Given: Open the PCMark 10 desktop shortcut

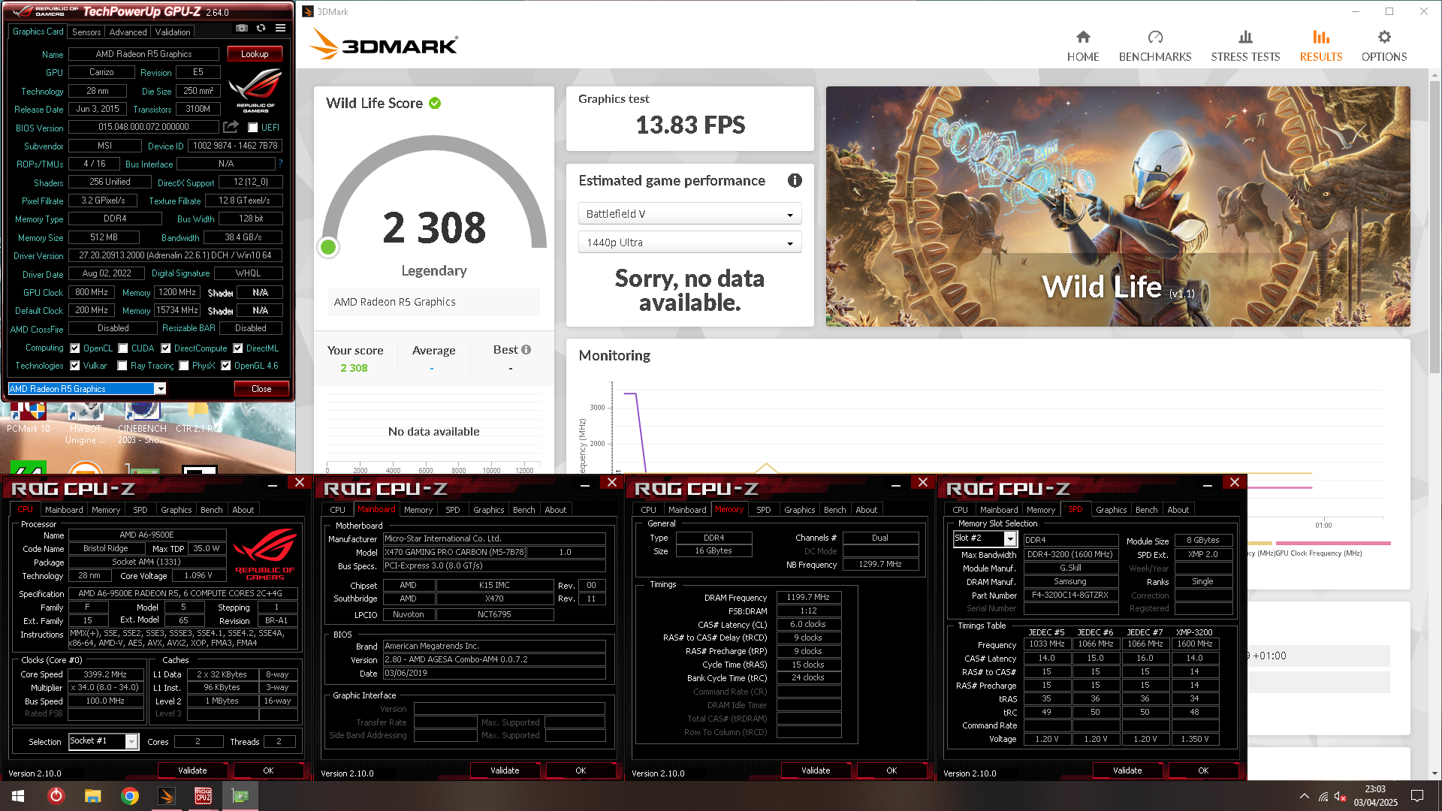Looking at the screenshot, I should coord(28,417).
